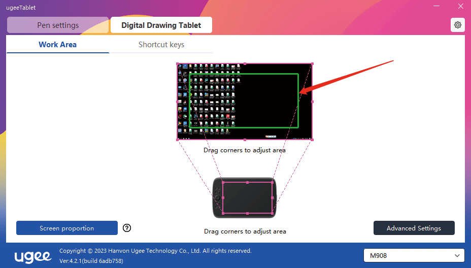Screen dimensions: 471x268
Task: Click the Ver:4.2.1 version text
Action: point(91,261)
